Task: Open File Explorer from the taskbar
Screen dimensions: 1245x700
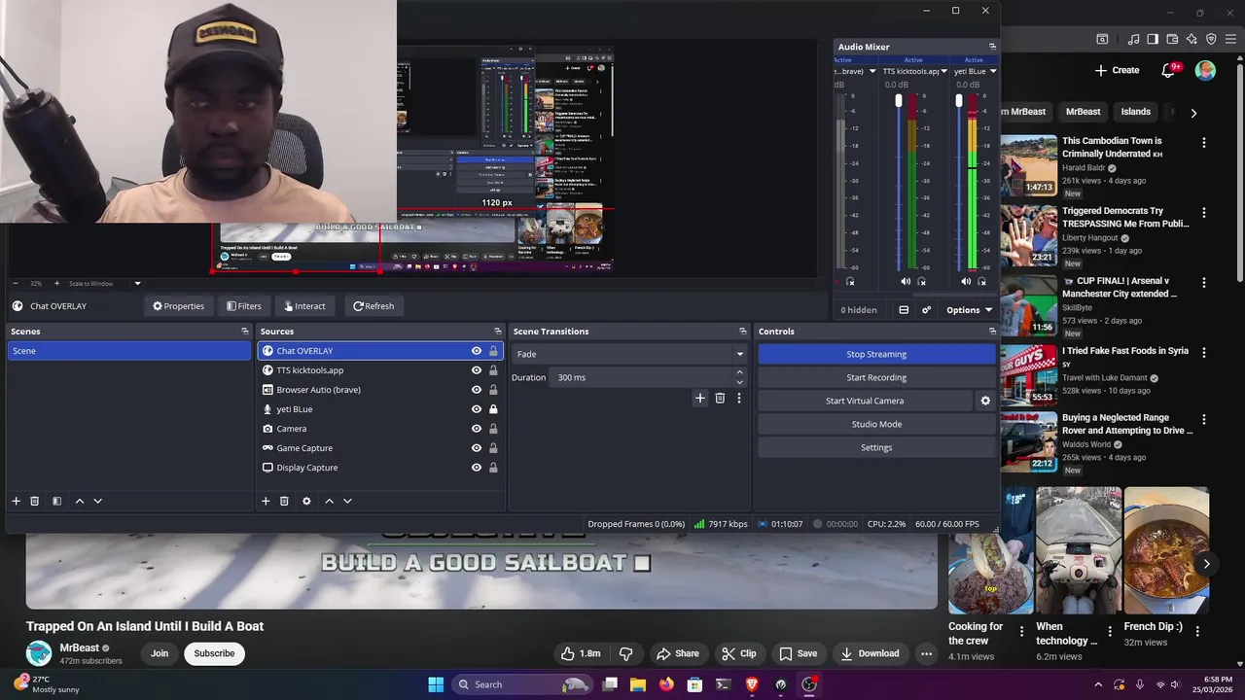Action: 638,684
